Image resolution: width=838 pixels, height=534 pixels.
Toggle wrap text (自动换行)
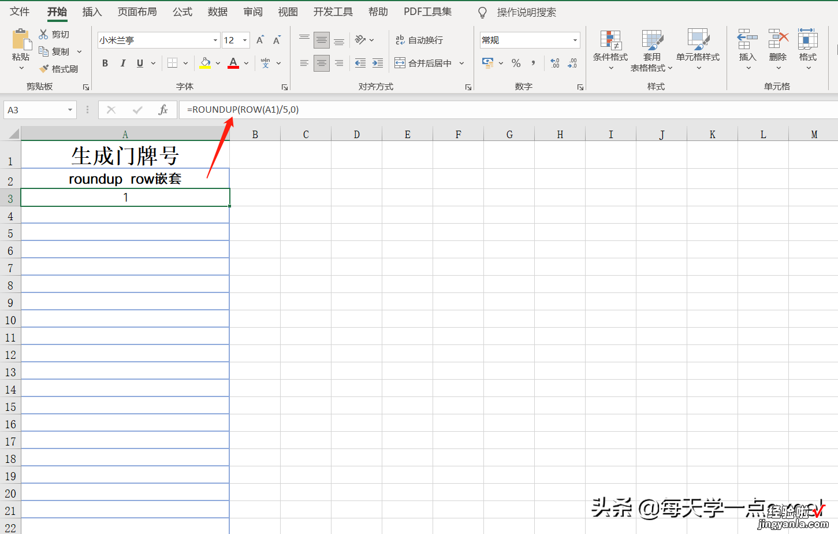(x=419, y=40)
